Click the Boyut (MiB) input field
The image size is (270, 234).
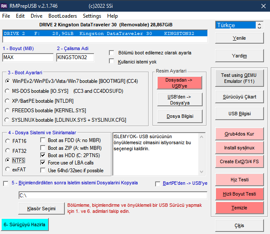[28, 57]
